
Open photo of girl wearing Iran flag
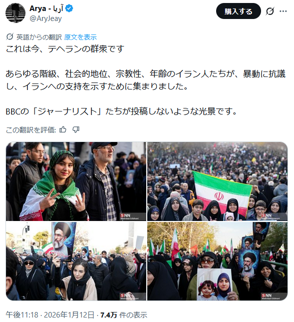click(76, 181)
